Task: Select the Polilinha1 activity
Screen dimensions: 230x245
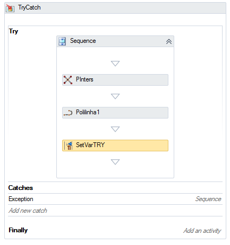Action: [115, 113]
